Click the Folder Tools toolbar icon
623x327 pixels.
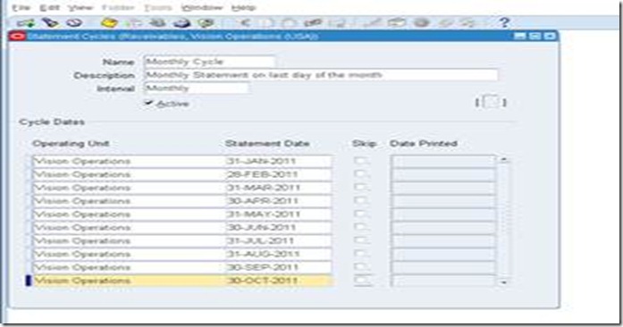coord(469,22)
